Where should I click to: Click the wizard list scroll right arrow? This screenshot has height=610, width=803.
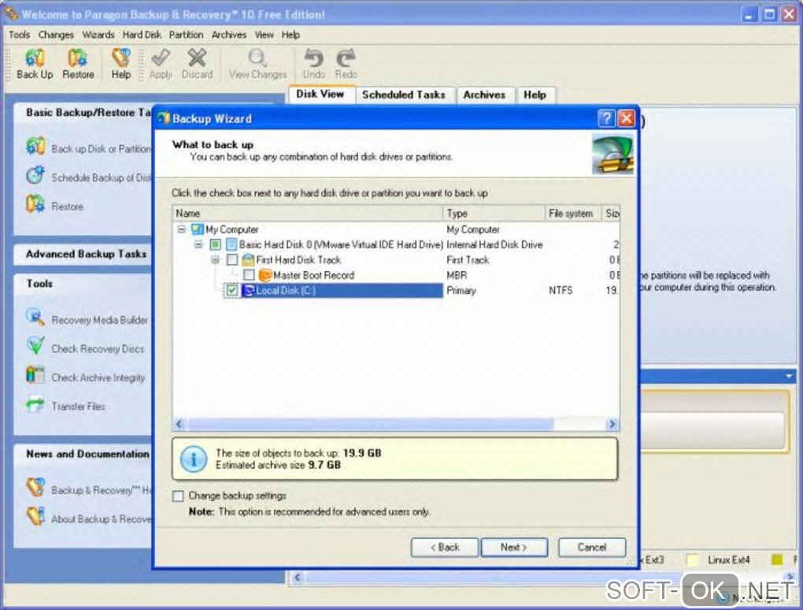pos(612,424)
